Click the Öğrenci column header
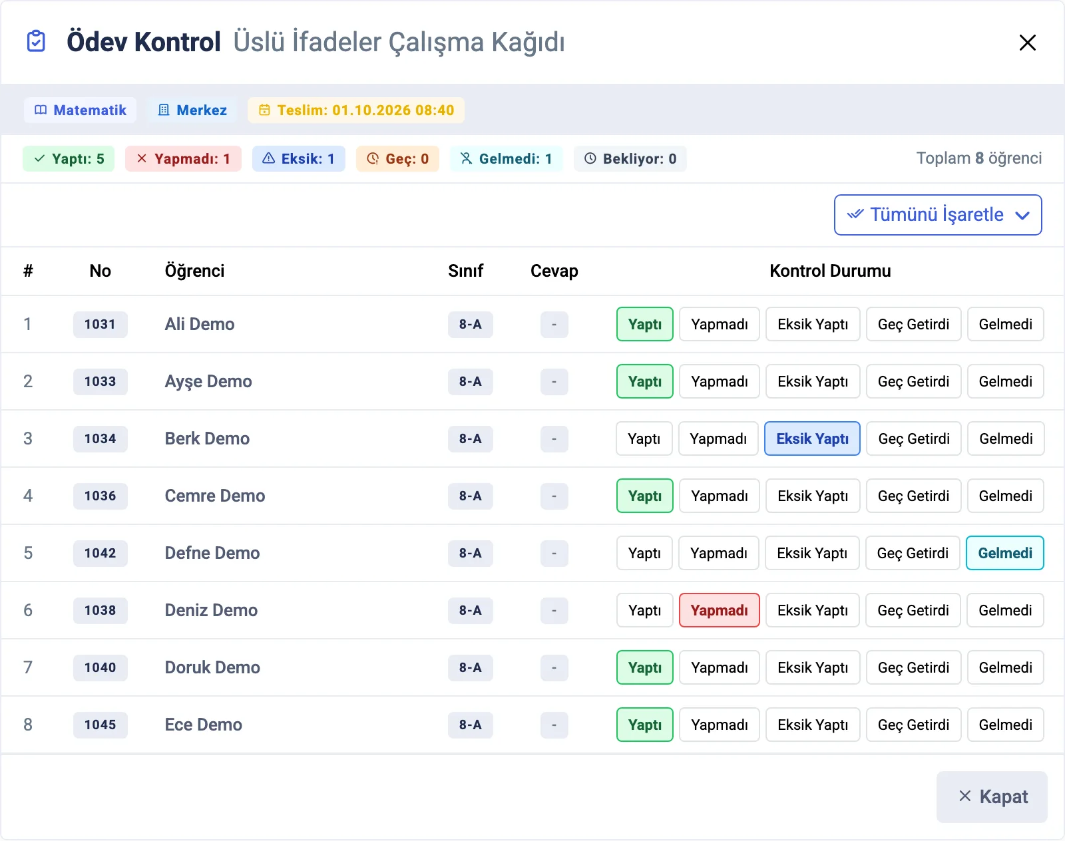1065x841 pixels. point(194,271)
